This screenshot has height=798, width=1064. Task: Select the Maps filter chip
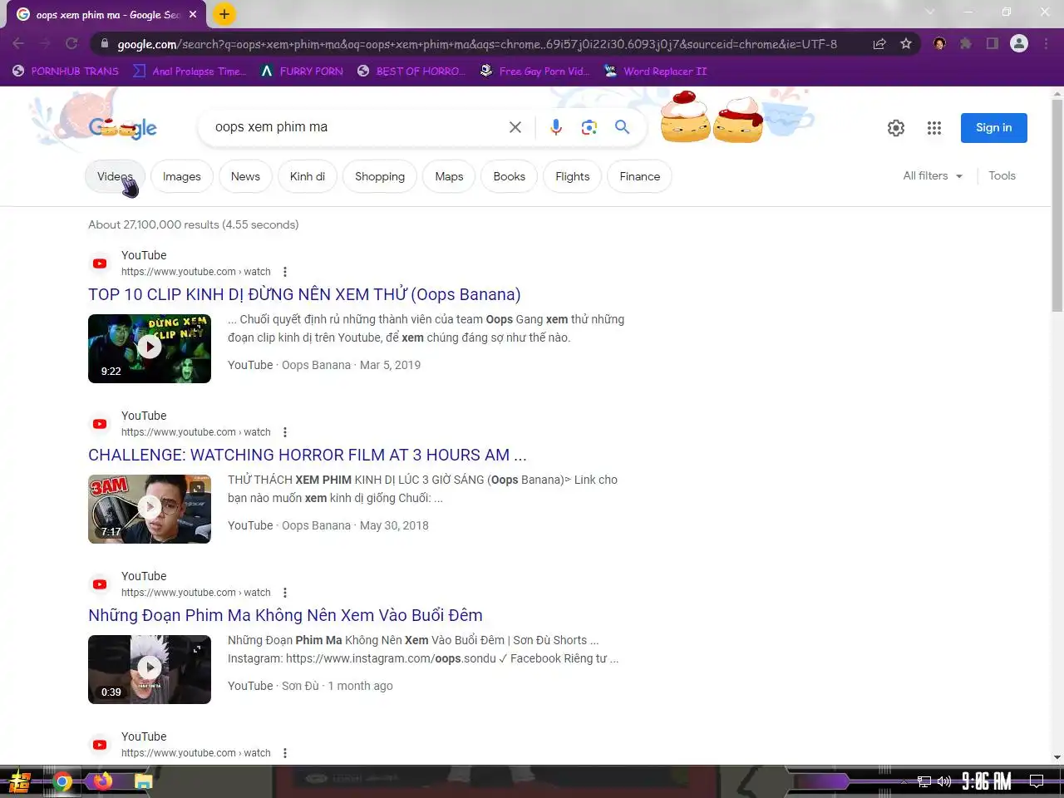(x=449, y=176)
